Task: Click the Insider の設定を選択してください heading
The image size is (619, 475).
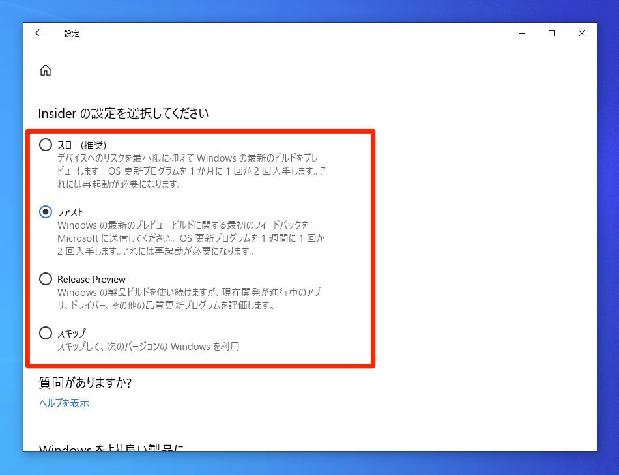Action: coord(123,113)
